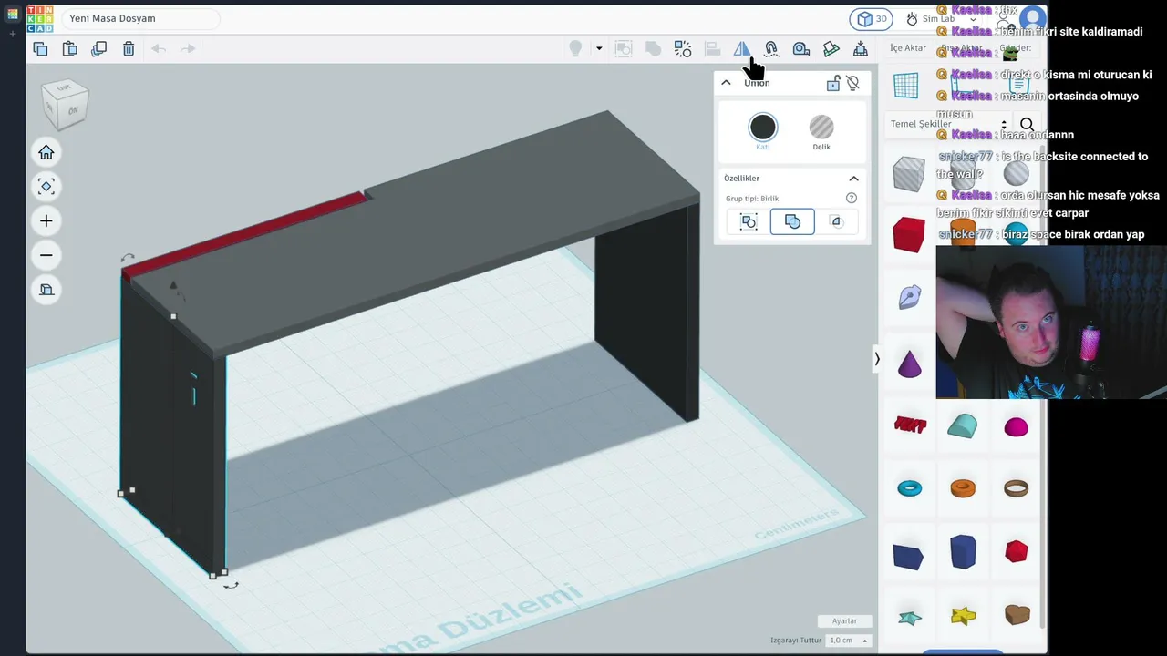
Task: Click the design name Yeni Masa Dosyam
Action: [x=112, y=19]
